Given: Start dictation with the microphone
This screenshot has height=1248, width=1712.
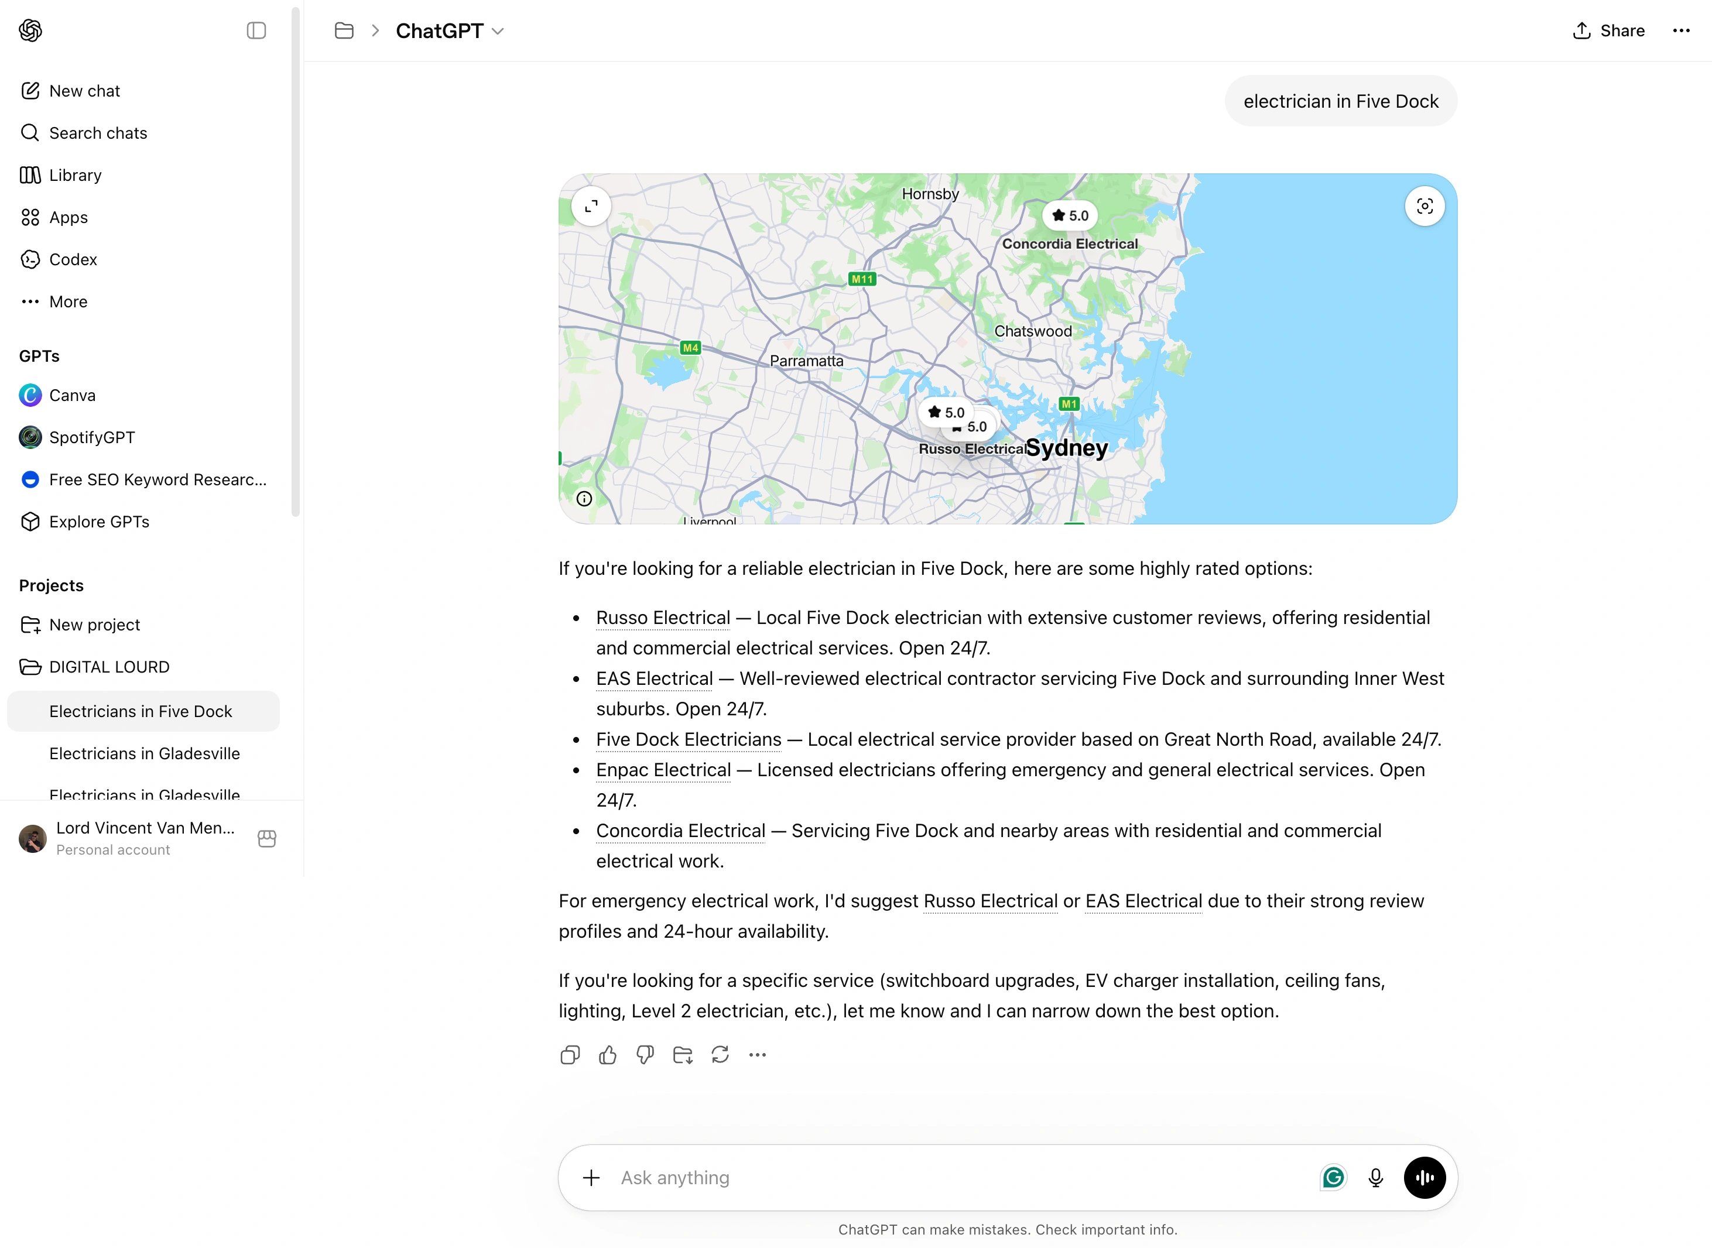Looking at the screenshot, I should (1376, 1178).
